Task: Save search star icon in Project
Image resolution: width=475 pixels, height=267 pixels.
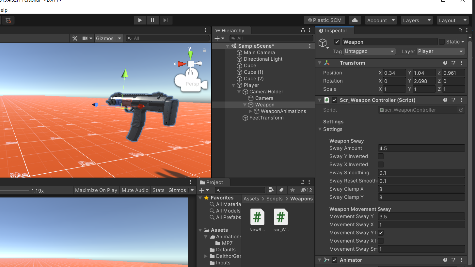Action: tap(293, 190)
